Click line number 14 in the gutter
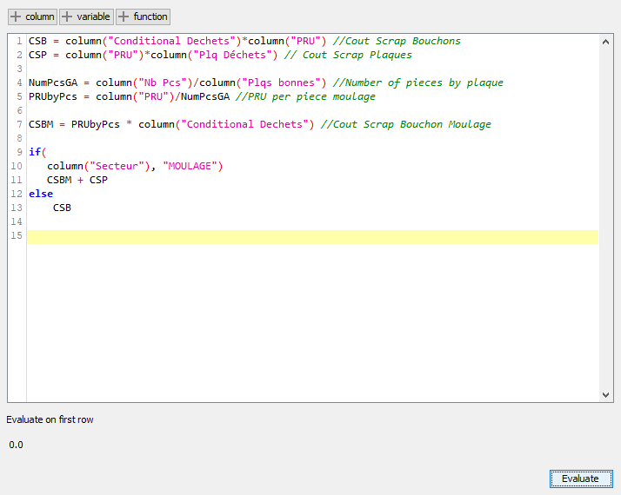This screenshot has width=621, height=495. (17, 221)
